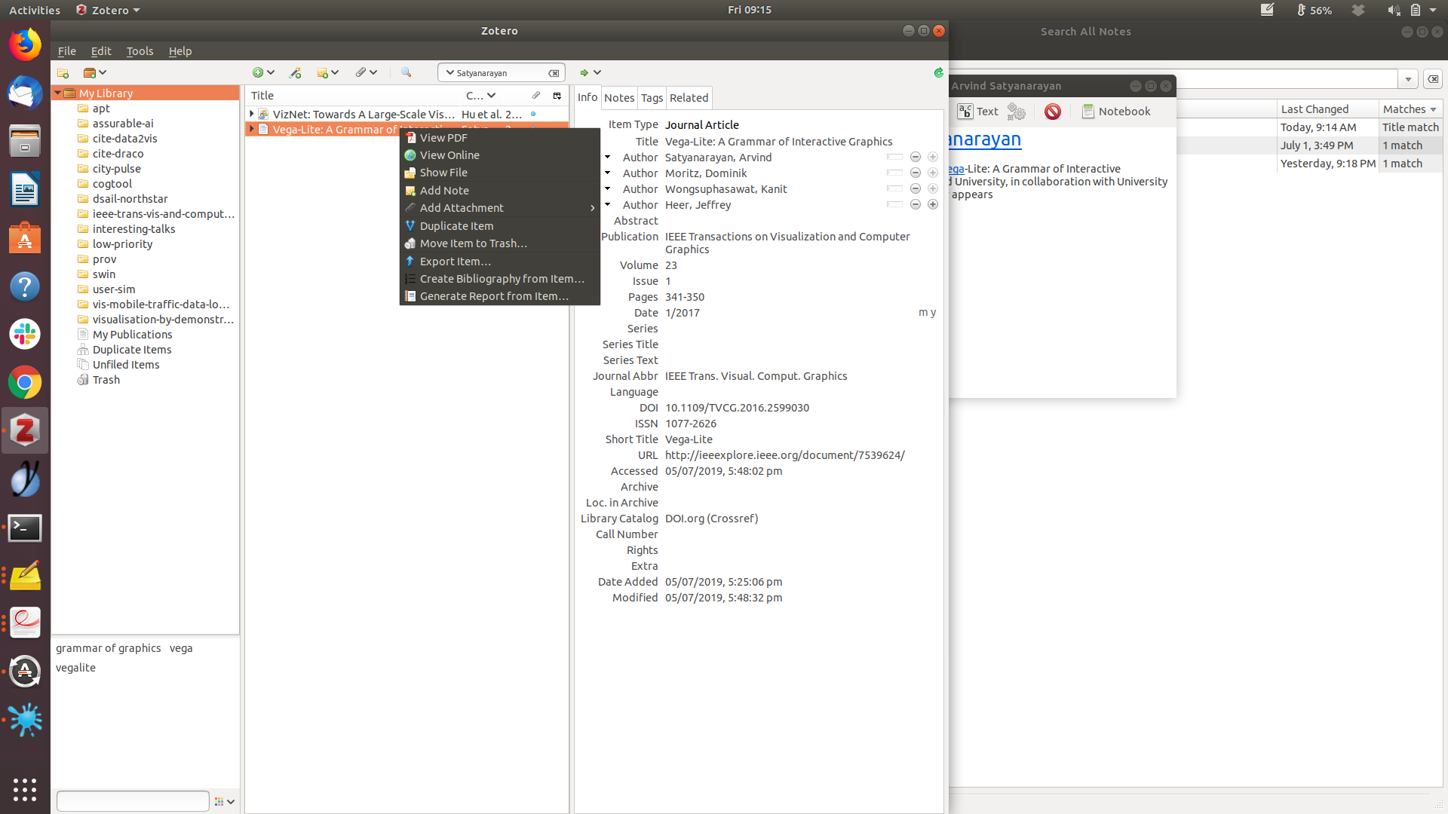This screenshot has width=1448, height=814.
Task: Open the Tools menu
Action: (140, 51)
